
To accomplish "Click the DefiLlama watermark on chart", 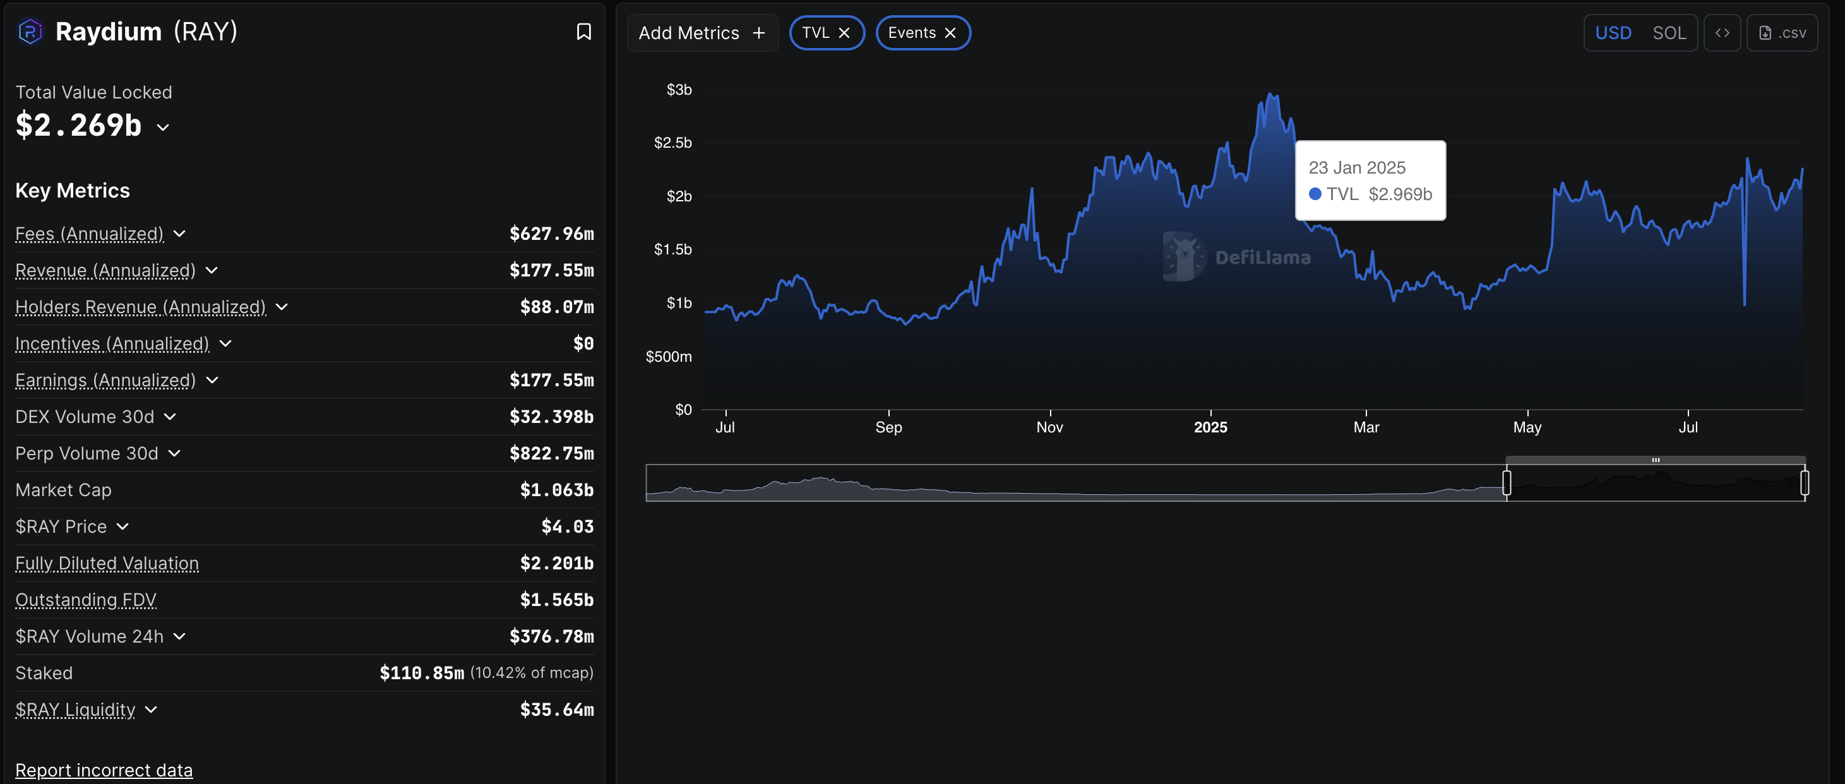I will coord(1237,257).
